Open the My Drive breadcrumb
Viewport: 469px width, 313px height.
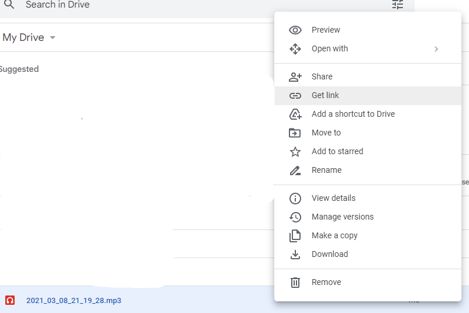pos(23,37)
